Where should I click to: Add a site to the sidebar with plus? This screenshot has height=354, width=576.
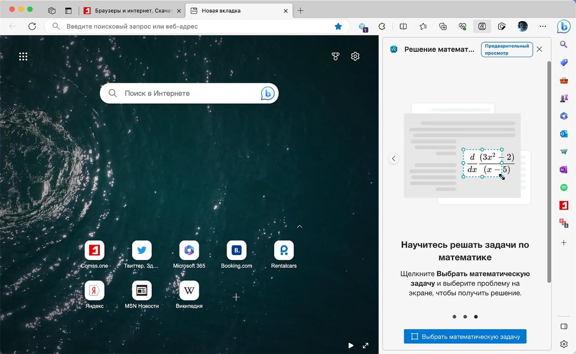point(564,243)
